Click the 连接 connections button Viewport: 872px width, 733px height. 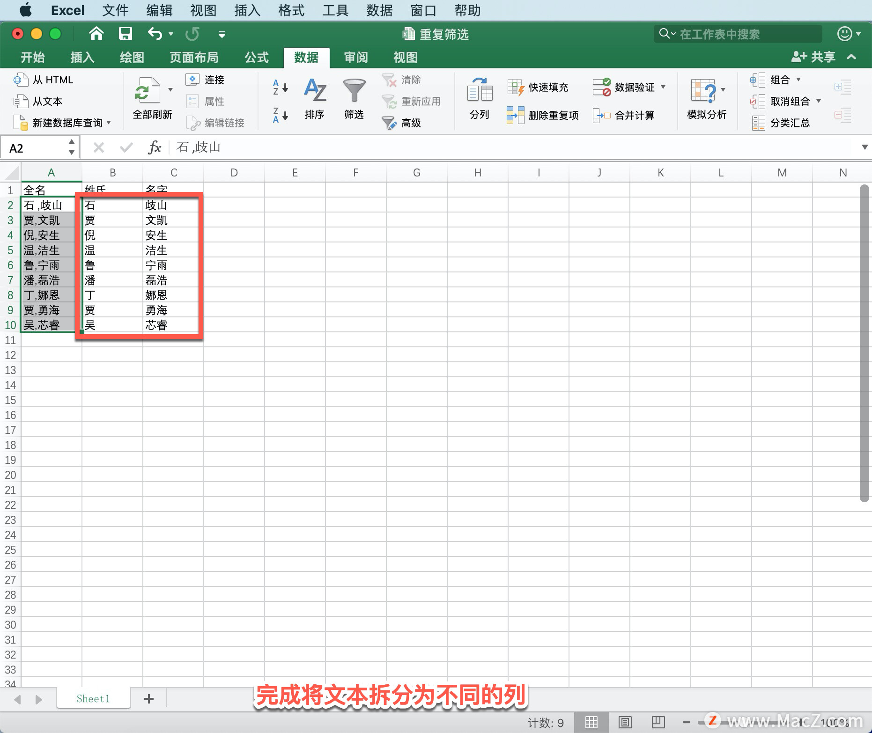(x=205, y=80)
